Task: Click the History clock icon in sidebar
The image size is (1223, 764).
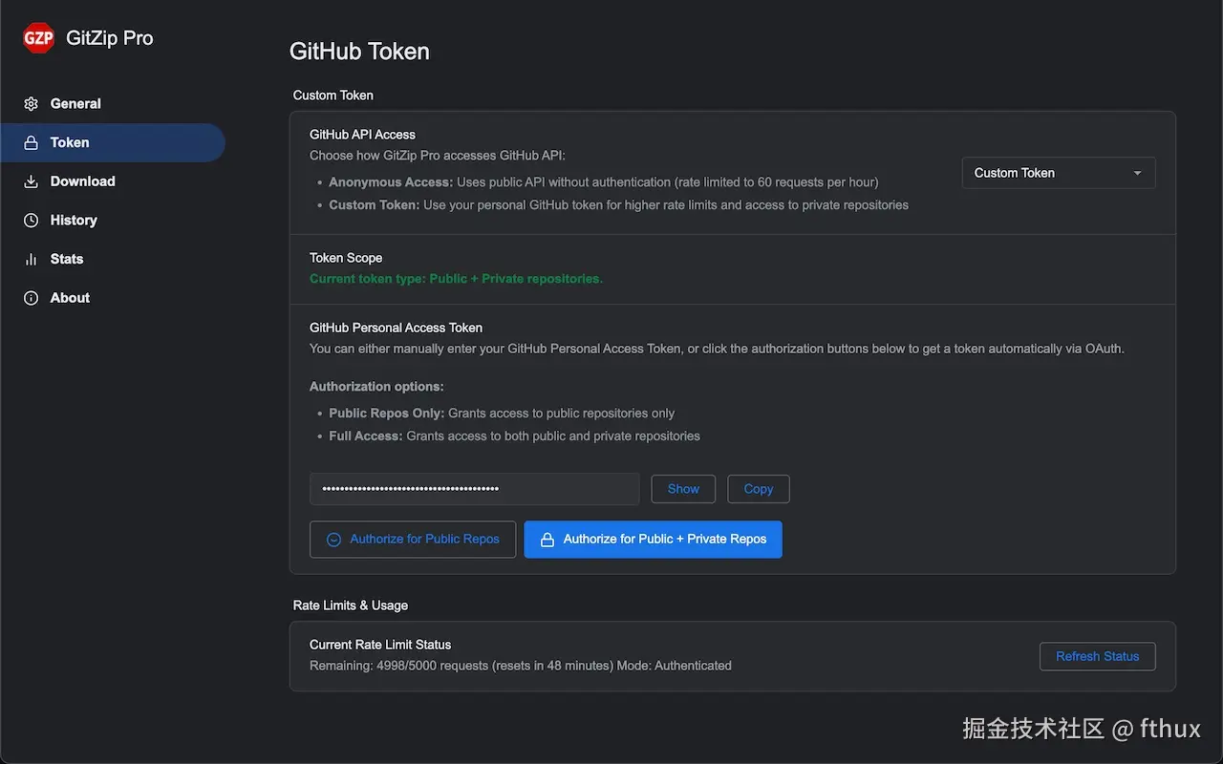Action: (32, 221)
